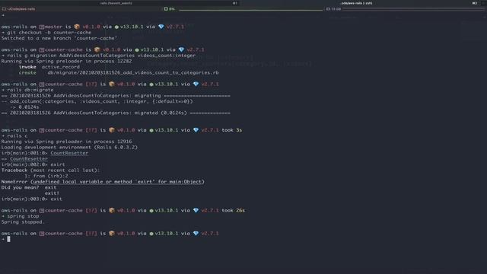Click the green Node dot in the last prompt line
The height and width of the screenshot is (274, 487).
[x=151, y=234]
